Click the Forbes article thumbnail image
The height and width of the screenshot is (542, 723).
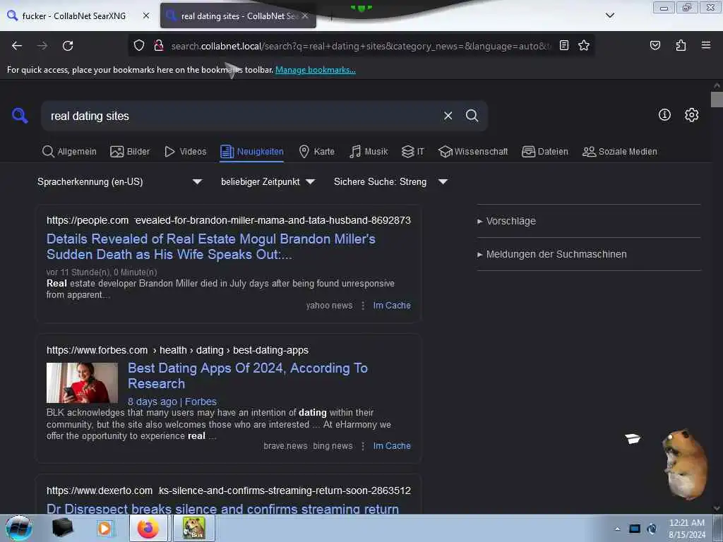(82, 383)
